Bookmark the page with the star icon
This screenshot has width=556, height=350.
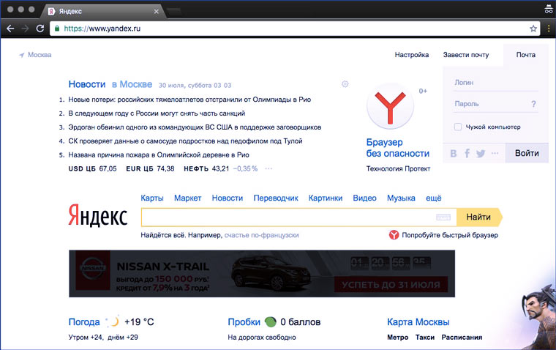tap(533, 29)
